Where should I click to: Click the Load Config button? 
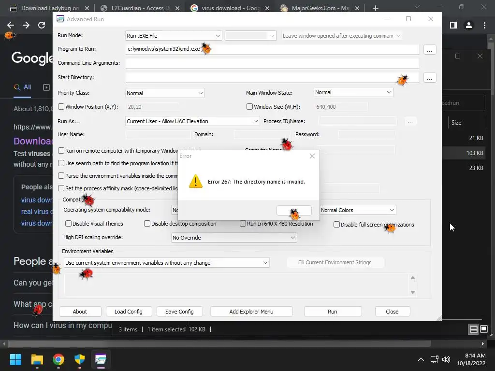click(x=129, y=312)
